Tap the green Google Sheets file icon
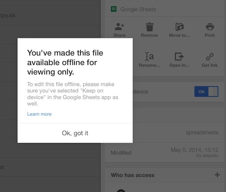Viewport: 226px width, 192px height. (114, 9)
